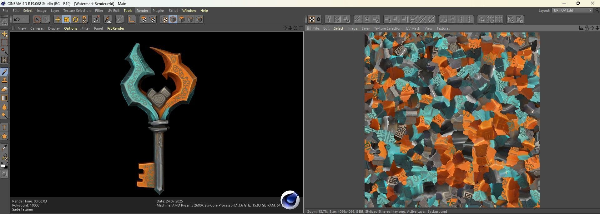Image resolution: width=600 pixels, height=214 pixels.
Task: Click viewport Filter menu label
Action: pos(86,28)
